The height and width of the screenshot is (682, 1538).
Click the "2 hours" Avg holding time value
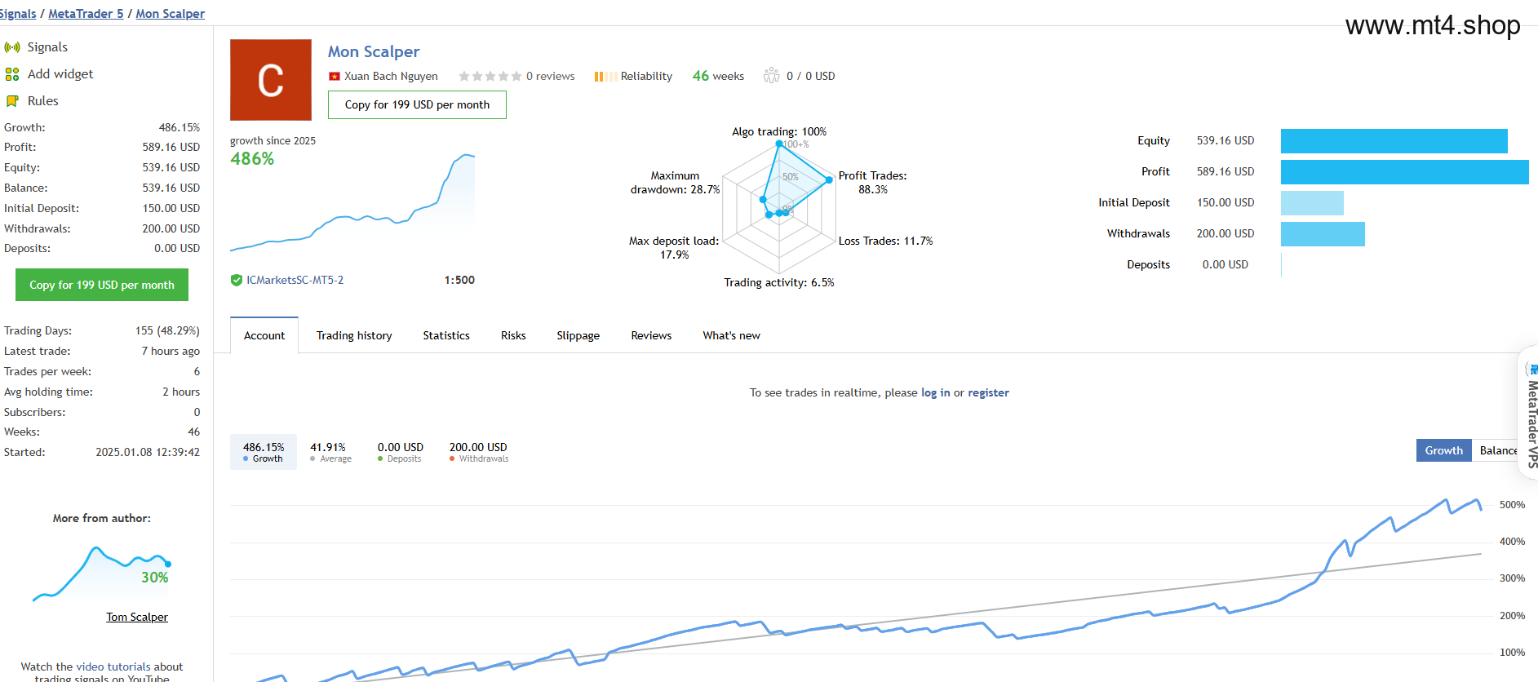tap(181, 392)
